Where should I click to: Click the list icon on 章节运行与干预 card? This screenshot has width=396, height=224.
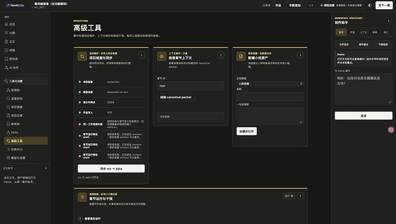pos(82,197)
